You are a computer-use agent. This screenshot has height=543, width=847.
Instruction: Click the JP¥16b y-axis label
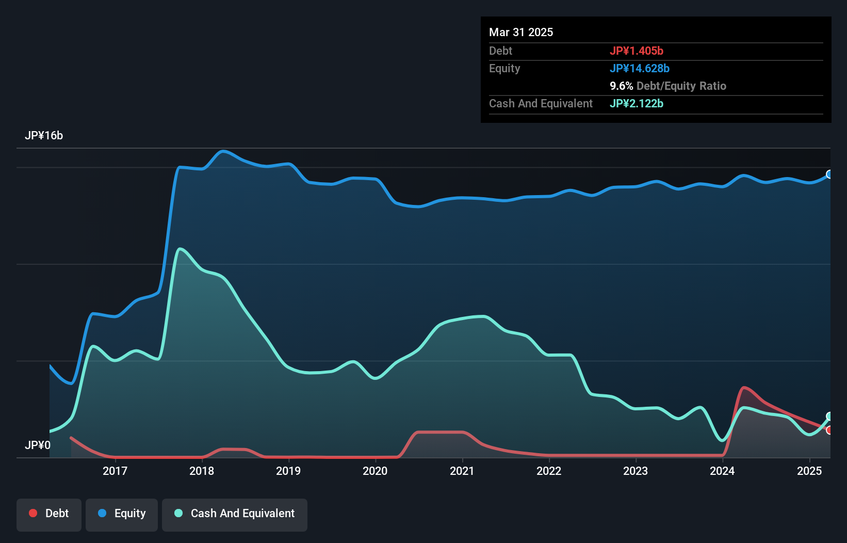point(44,136)
